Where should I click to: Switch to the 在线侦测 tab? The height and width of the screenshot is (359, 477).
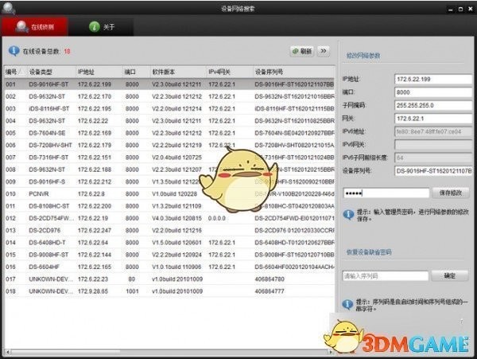[x=37, y=26]
